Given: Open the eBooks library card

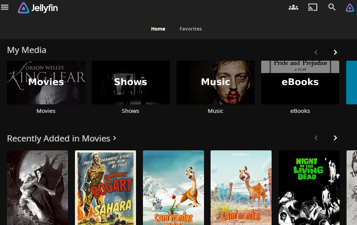Looking at the screenshot, I should tap(300, 82).
